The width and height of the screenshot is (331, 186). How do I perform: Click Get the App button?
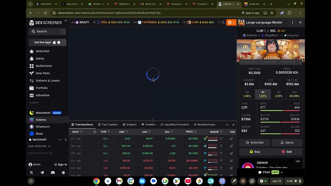[x=47, y=42]
